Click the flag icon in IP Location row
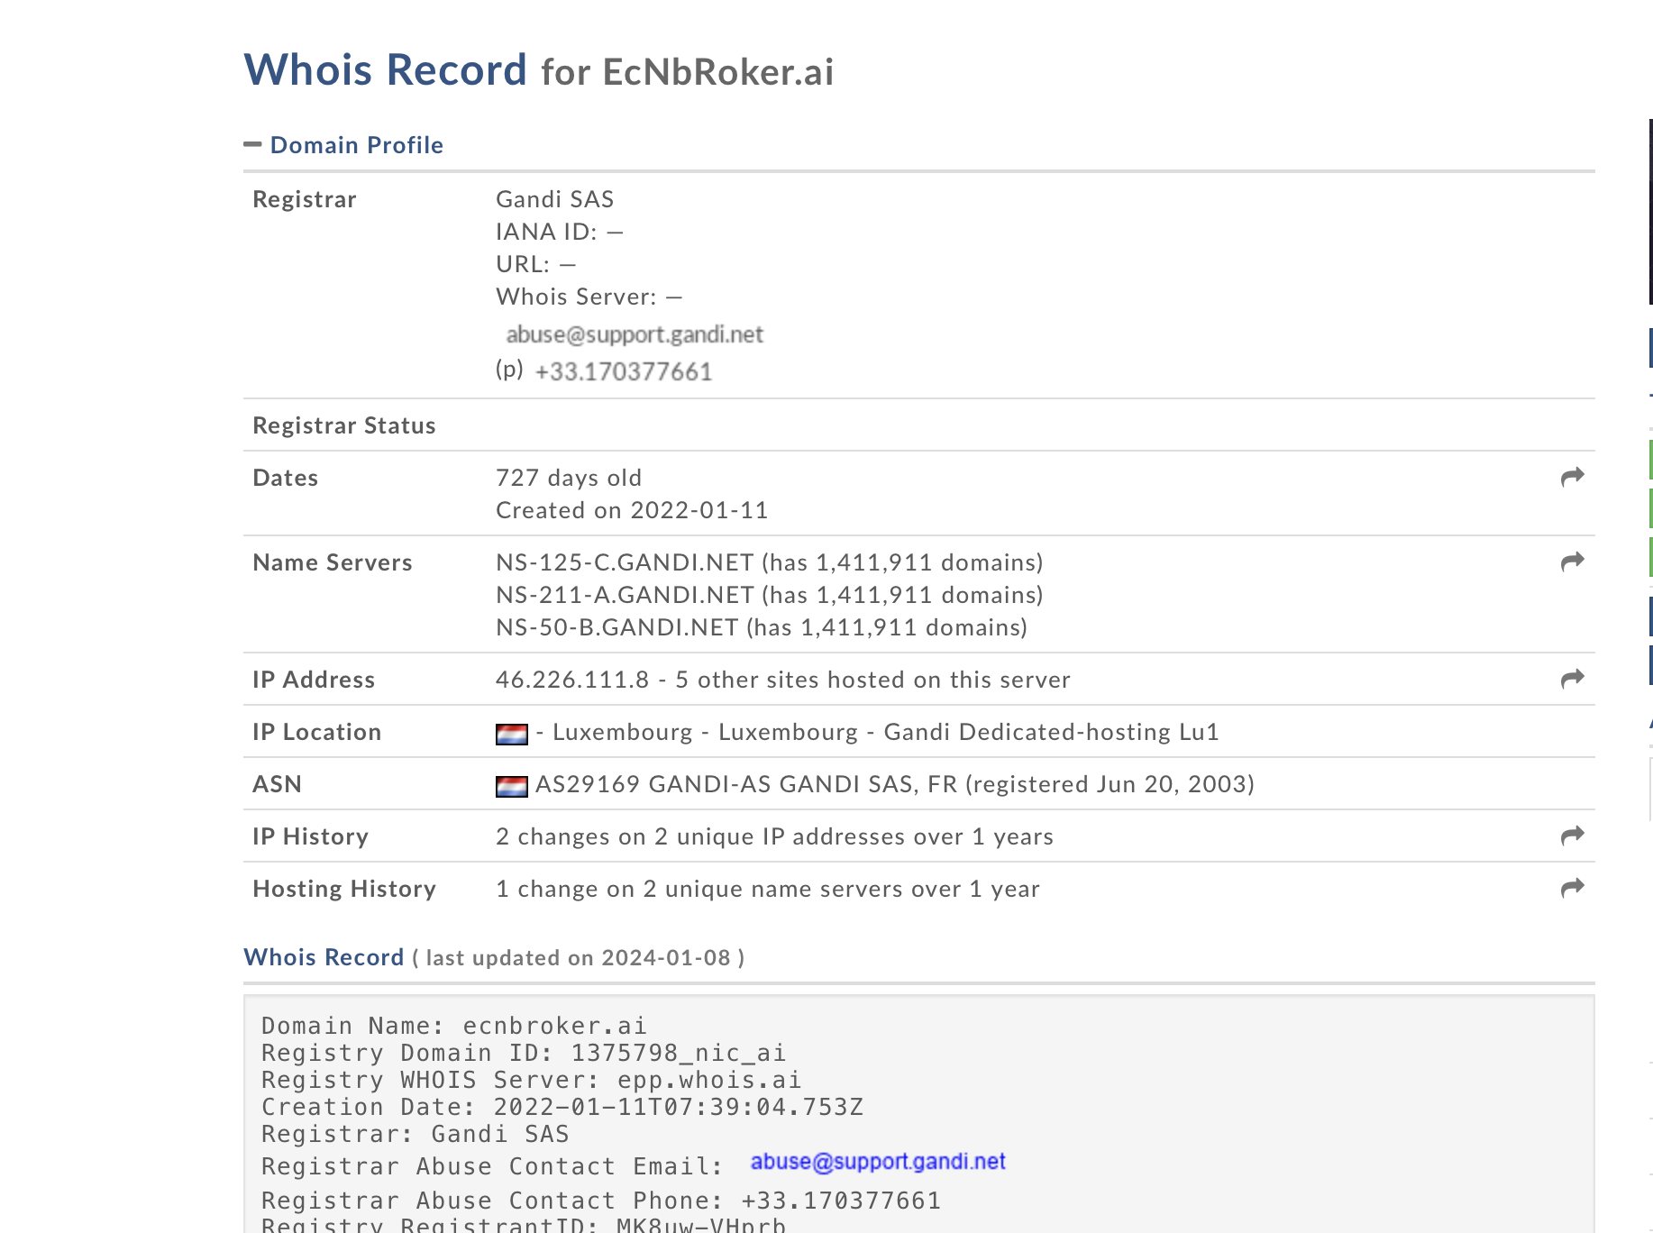The height and width of the screenshot is (1233, 1653). tap(512, 735)
